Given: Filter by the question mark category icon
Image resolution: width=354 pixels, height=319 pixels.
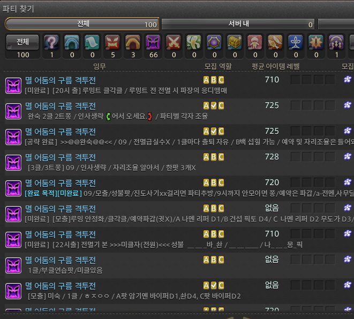Looking at the screenshot, I should pyautogui.click(x=52, y=42).
